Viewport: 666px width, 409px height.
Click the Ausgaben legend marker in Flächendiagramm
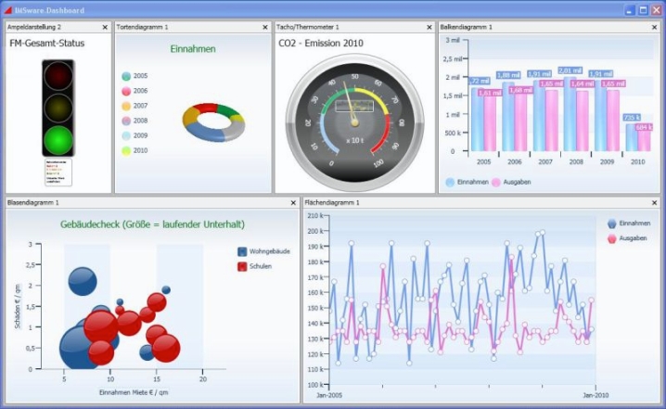611,238
